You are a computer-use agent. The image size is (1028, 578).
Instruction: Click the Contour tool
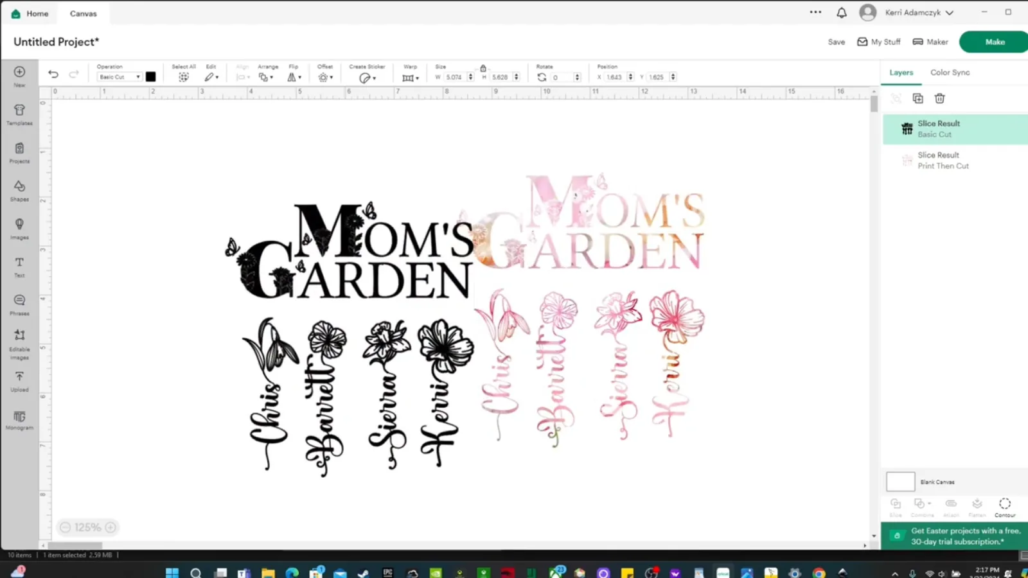[x=1005, y=507]
